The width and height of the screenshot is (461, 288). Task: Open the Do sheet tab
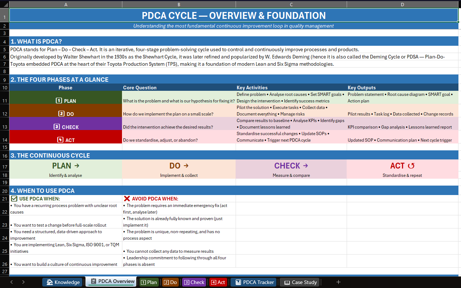coord(171,282)
